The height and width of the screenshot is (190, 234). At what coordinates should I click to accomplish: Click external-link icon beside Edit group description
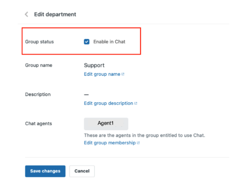click(x=136, y=103)
